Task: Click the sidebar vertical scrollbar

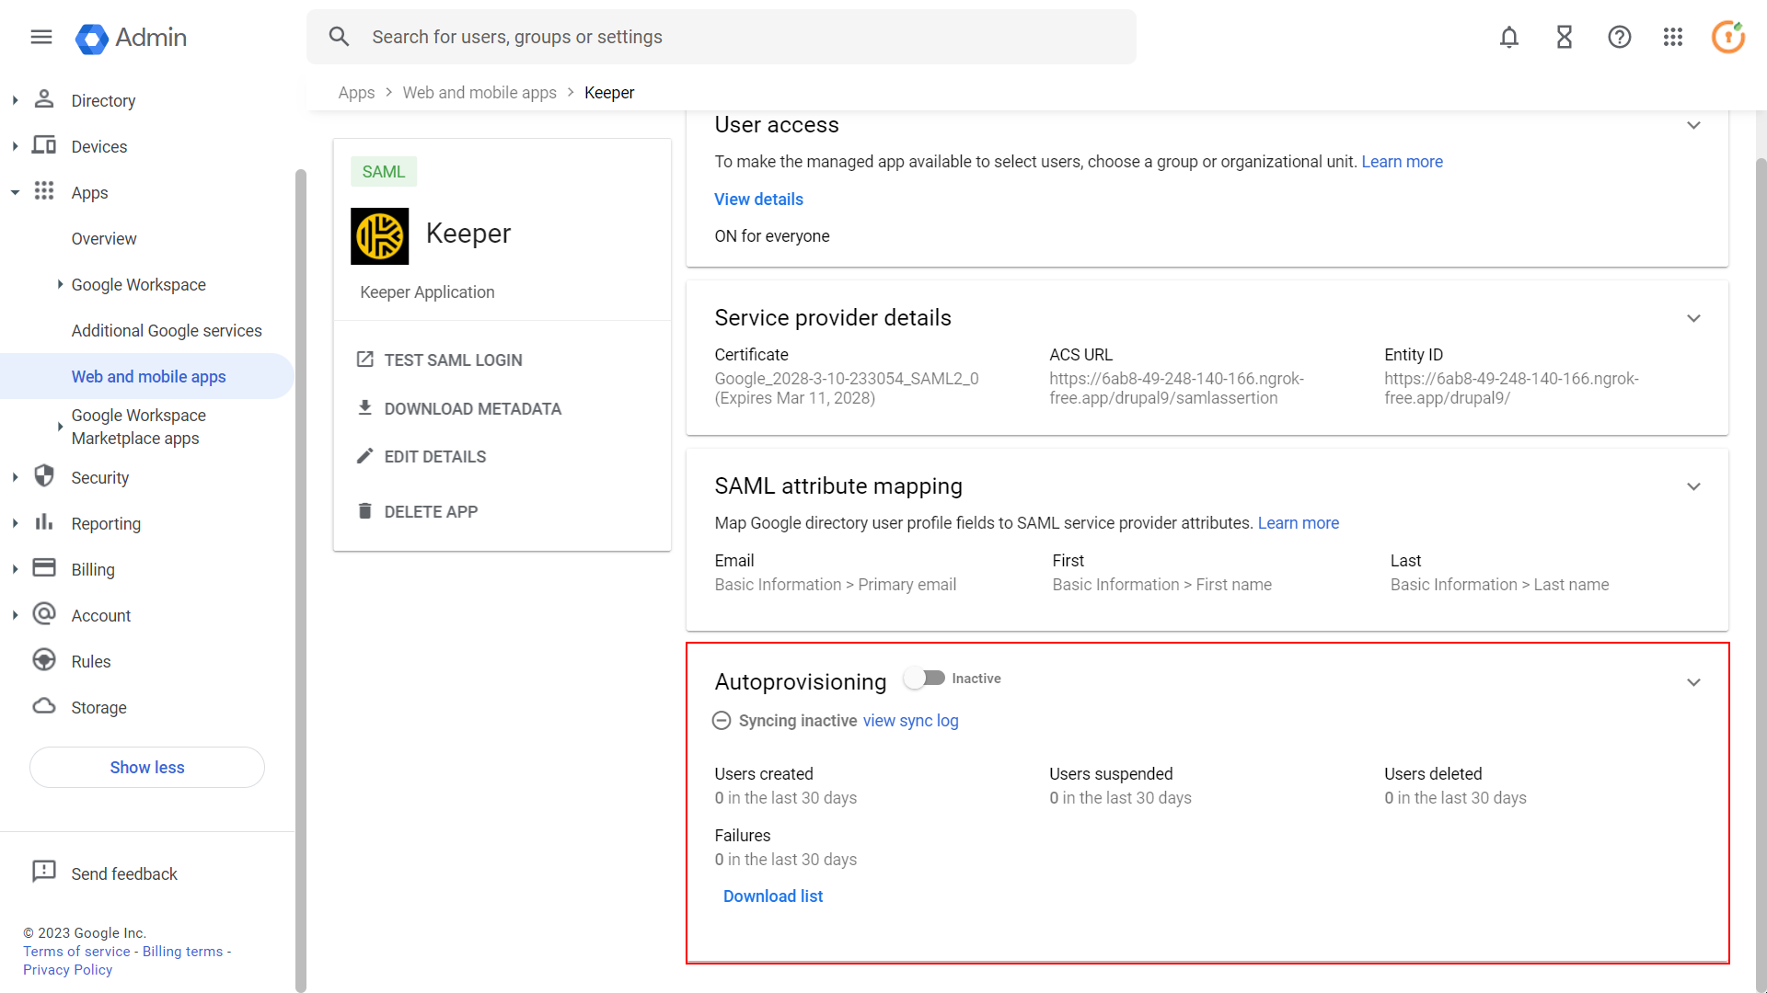Action: (x=300, y=580)
